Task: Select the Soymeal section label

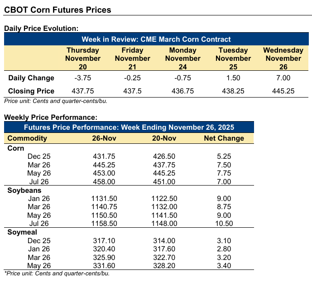Action: pyautogui.click(x=22, y=232)
